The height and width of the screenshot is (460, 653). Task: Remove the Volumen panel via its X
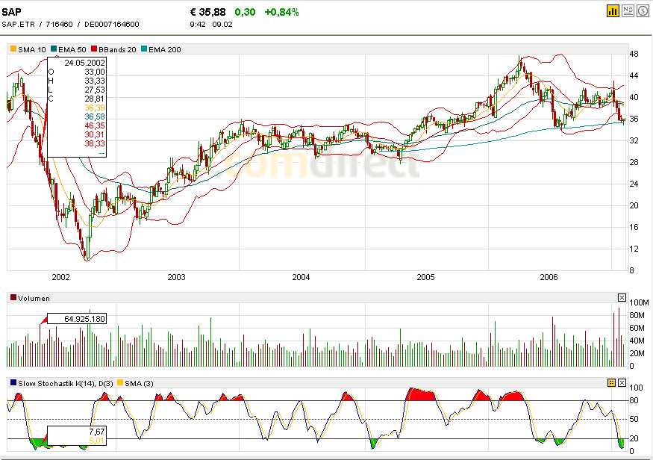(x=622, y=296)
